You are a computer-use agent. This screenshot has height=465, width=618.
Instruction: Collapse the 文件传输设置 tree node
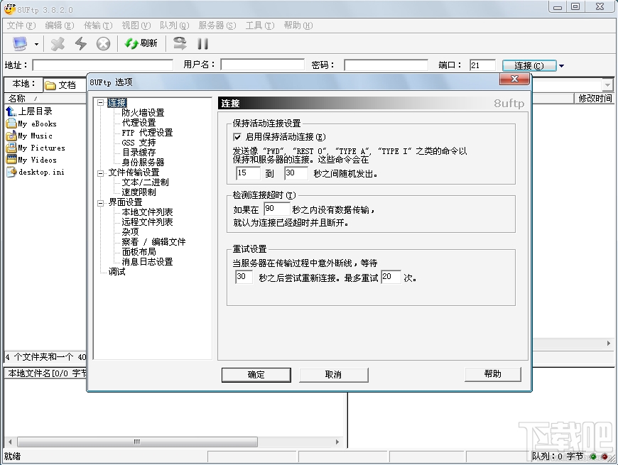point(101,173)
